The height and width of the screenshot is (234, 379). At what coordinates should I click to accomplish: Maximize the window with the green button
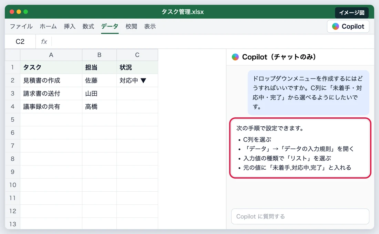[25, 12]
